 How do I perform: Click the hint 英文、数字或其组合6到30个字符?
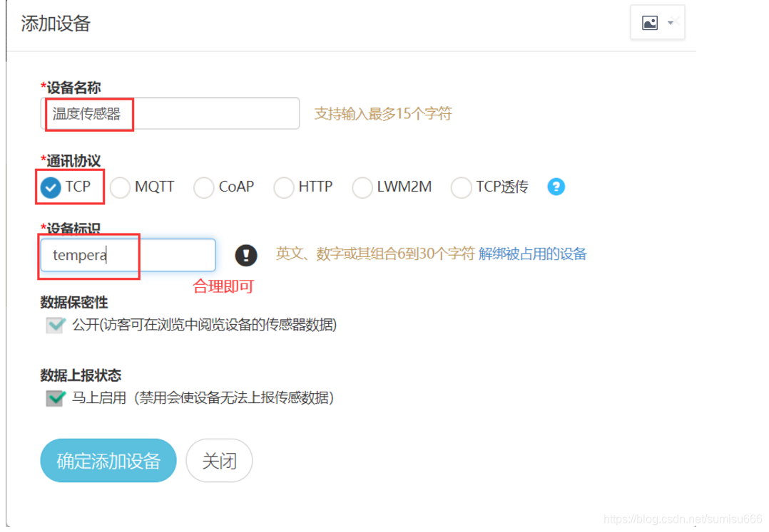[375, 254]
